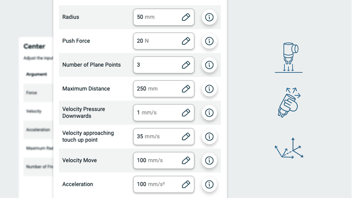The height and width of the screenshot is (198, 352).
Task: Show info for Push Force
Action: click(x=209, y=41)
